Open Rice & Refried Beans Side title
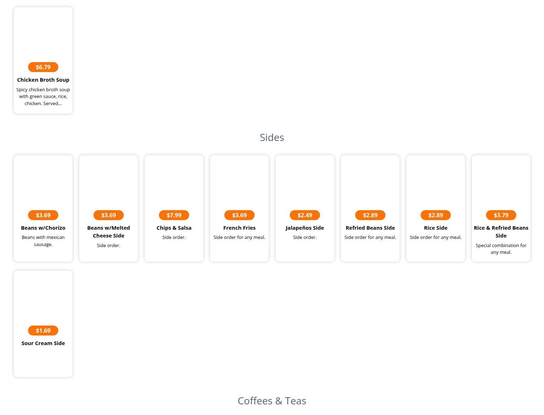Viewport: 544px width, 415px height. click(501, 231)
